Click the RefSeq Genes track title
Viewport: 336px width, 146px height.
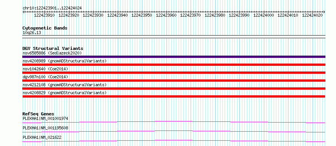(x=39, y=114)
